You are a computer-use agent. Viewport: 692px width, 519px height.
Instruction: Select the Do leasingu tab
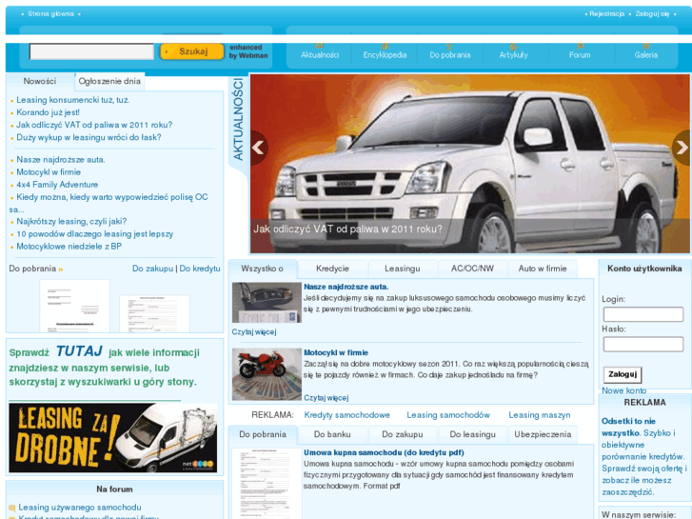[472, 434]
